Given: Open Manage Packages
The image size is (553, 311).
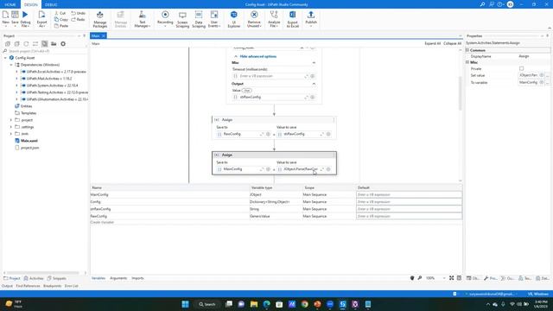Looking at the screenshot, I should coord(100,19).
